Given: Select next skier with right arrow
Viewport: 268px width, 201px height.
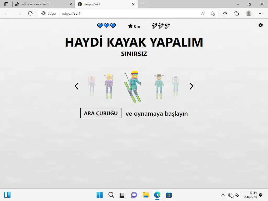Looking at the screenshot, I should click(191, 86).
